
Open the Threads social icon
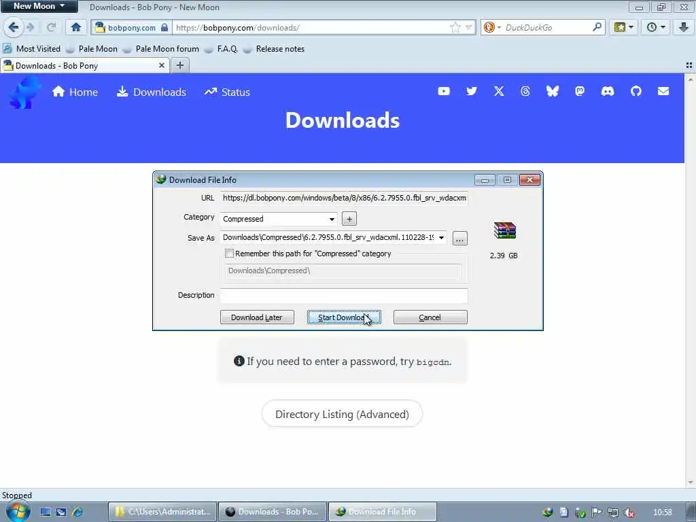[525, 91]
